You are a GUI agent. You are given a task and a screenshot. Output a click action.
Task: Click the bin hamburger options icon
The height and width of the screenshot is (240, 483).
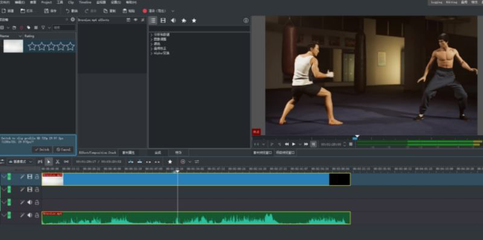36,27
